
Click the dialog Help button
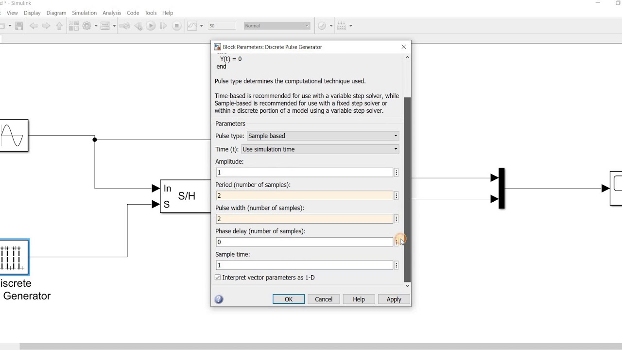359,299
